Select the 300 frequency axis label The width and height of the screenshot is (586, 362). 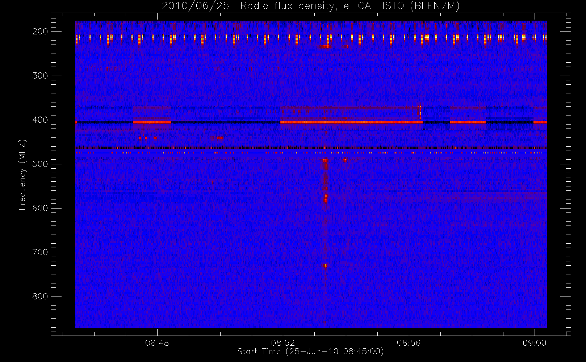tap(40, 76)
